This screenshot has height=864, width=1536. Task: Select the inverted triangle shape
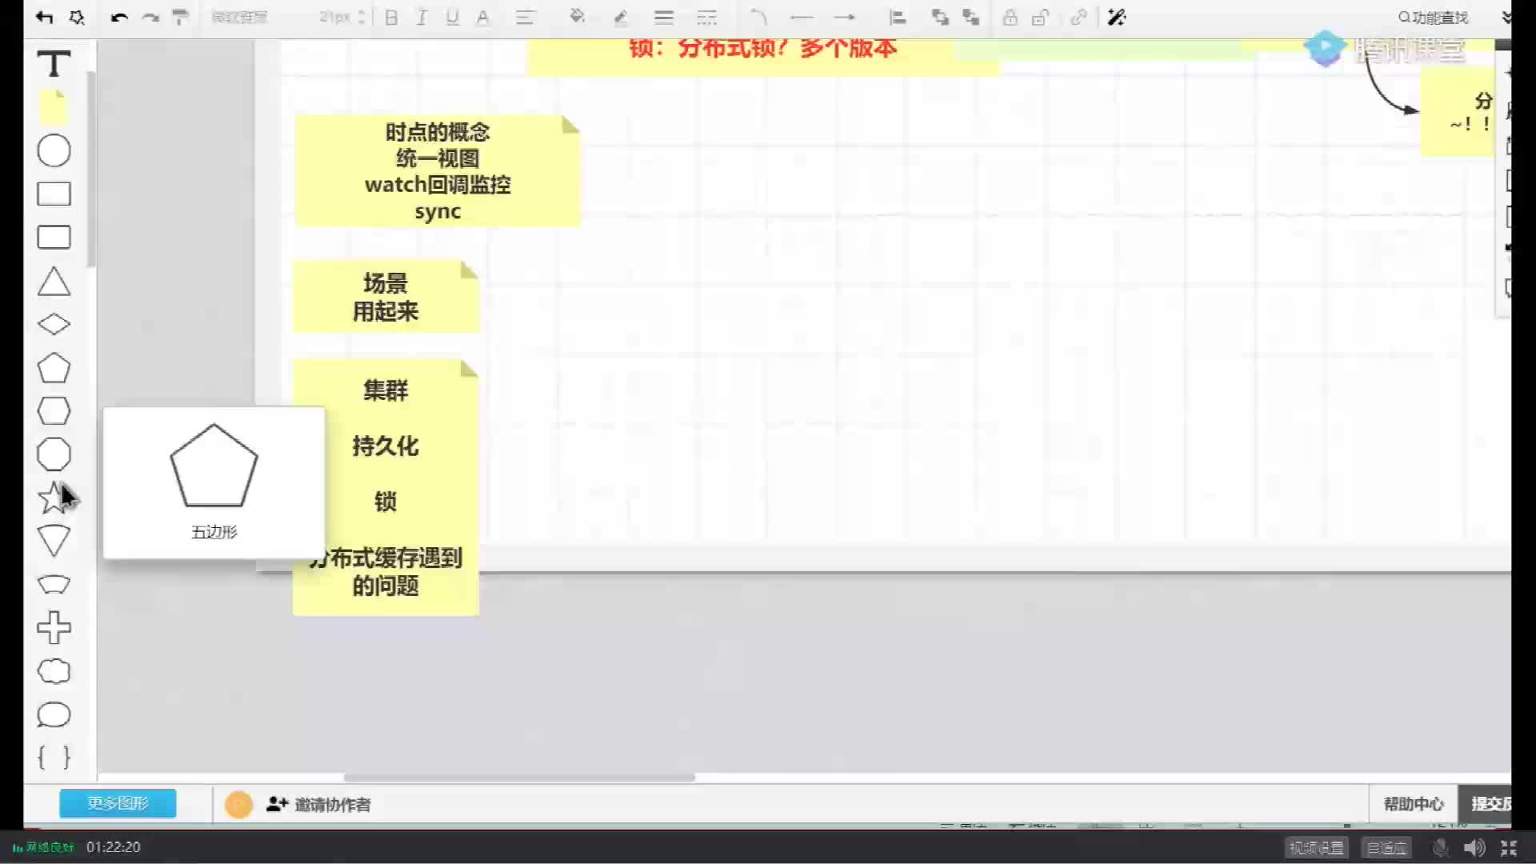[54, 541]
